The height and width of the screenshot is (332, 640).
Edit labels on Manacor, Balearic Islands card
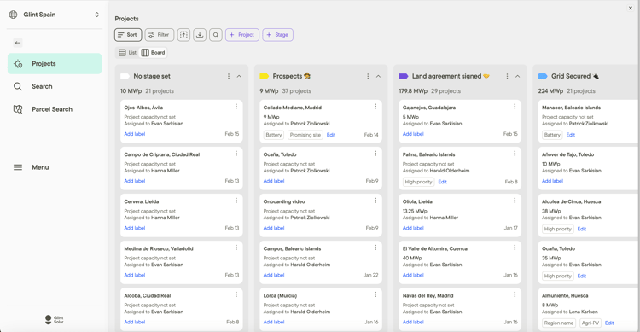pyautogui.click(x=571, y=135)
